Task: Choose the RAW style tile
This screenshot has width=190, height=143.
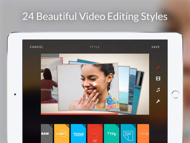Action: (x=47, y=133)
